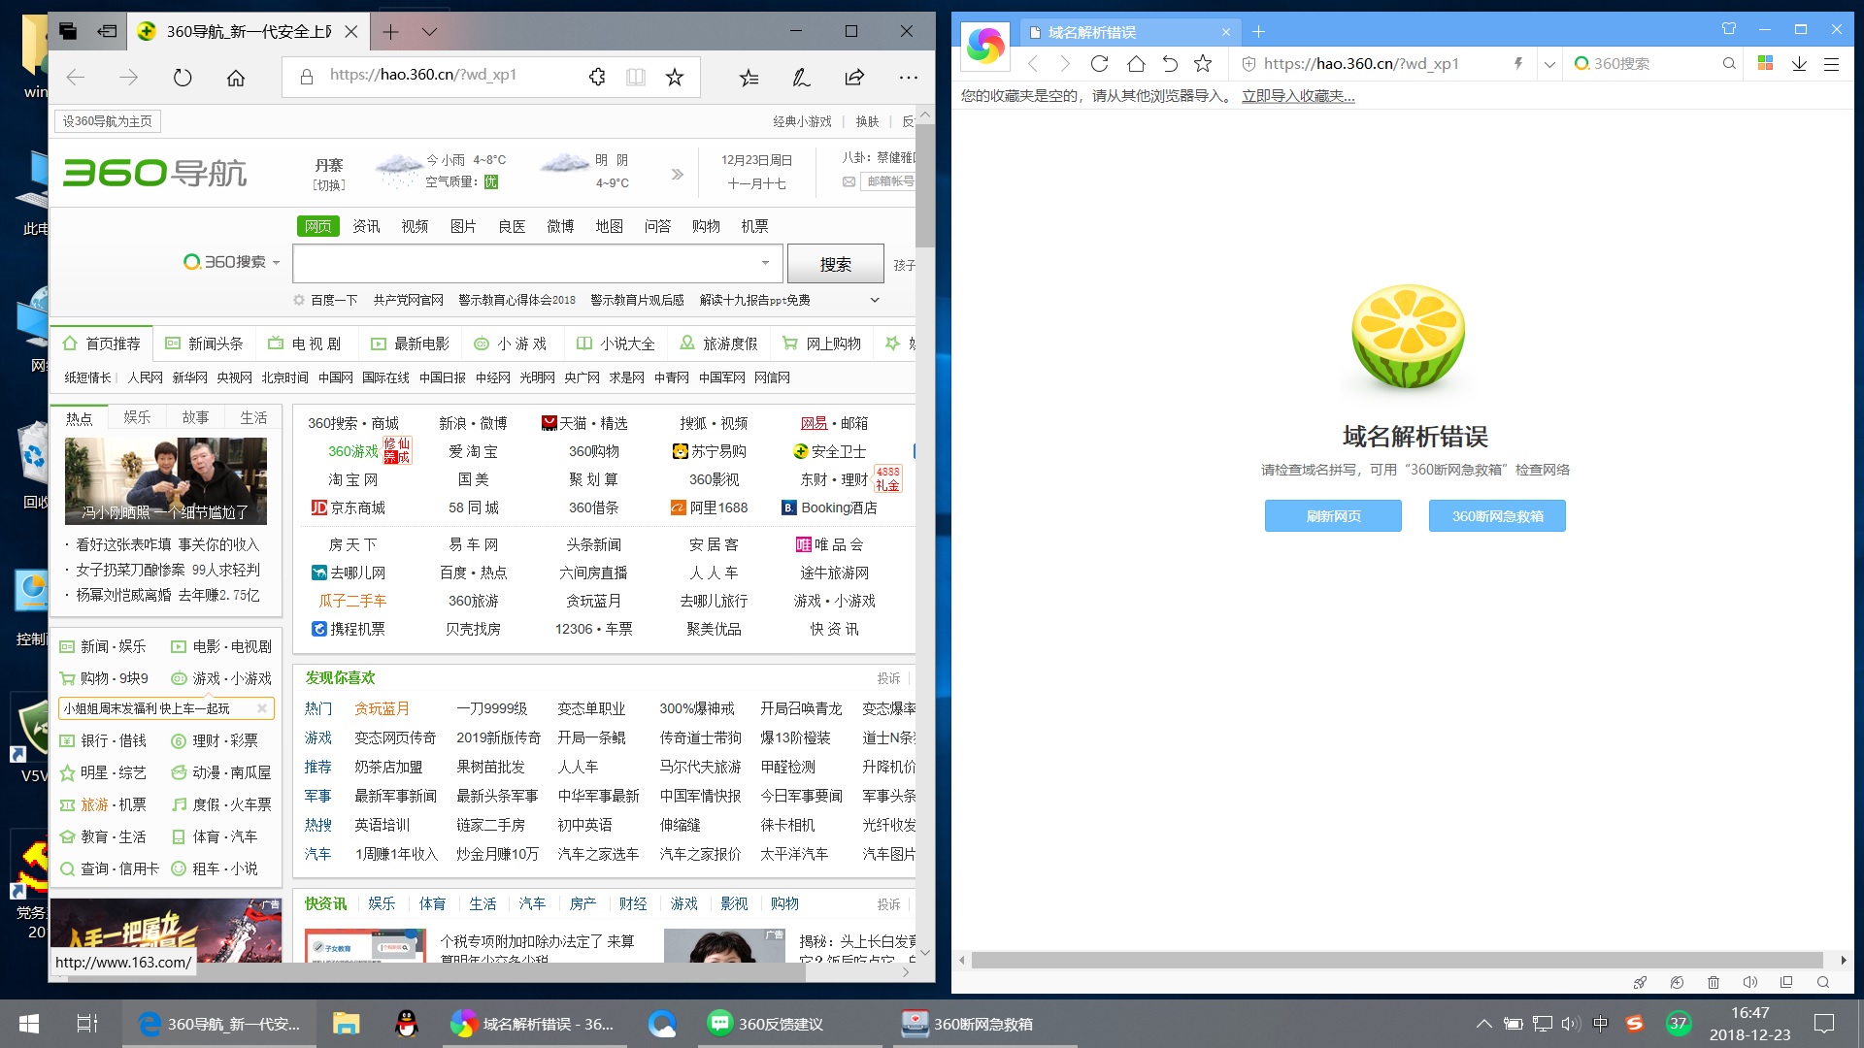Click the Edge home icon
Viewport: 1864px width, 1048px height.
tap(236, 78)
